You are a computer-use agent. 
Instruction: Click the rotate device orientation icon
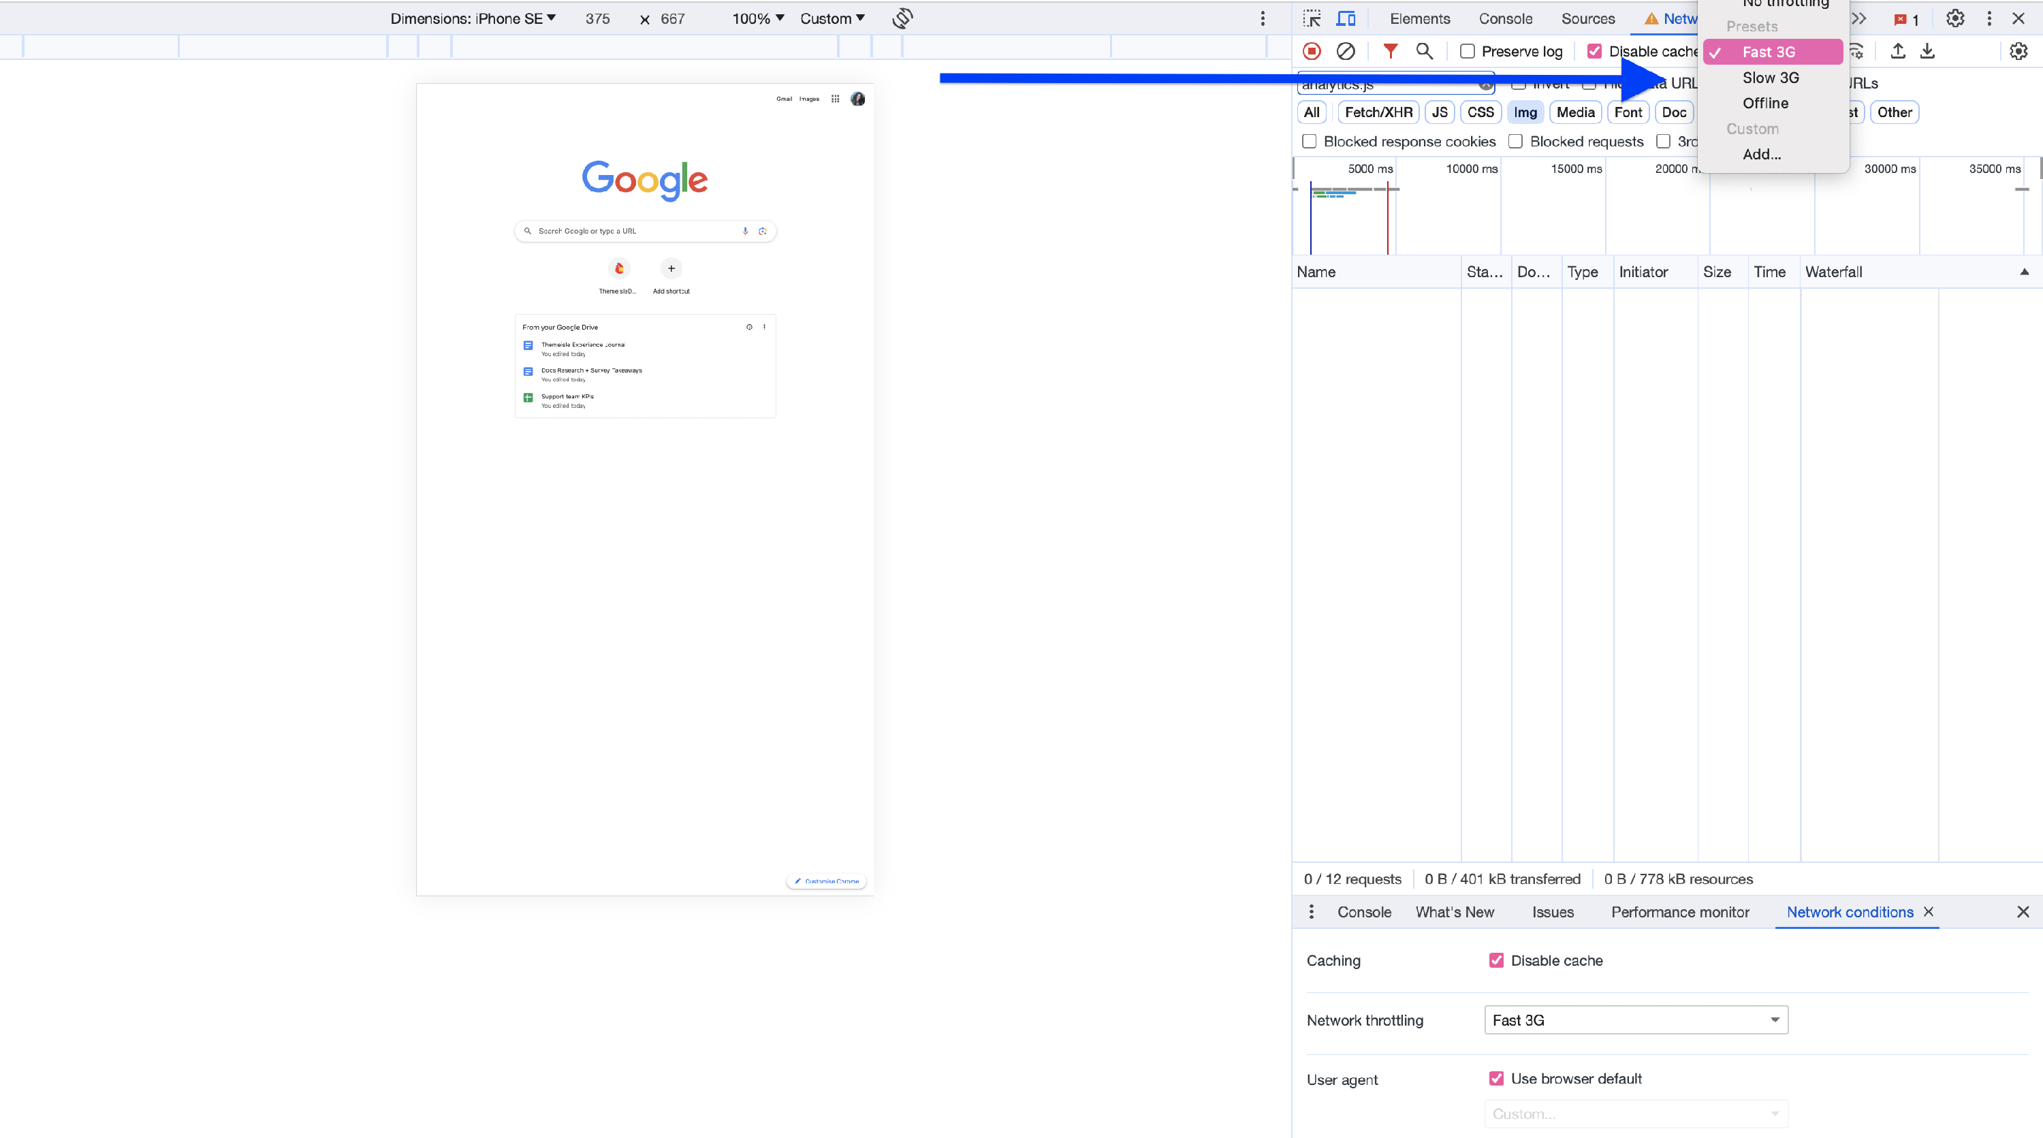click(902, 18)
